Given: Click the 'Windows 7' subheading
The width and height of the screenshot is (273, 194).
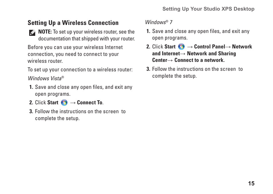Looking at the screenshot, I should point(159,22).
